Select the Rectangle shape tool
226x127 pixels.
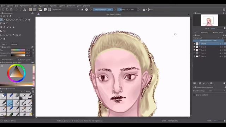(x=7, y=20)
